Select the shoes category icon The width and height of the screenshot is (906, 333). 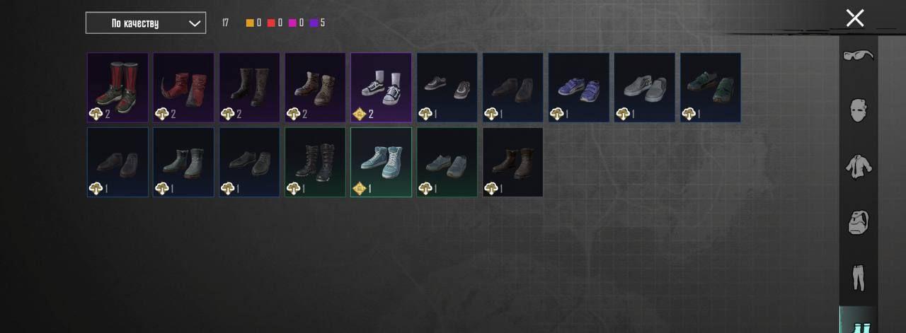[858, 324]
